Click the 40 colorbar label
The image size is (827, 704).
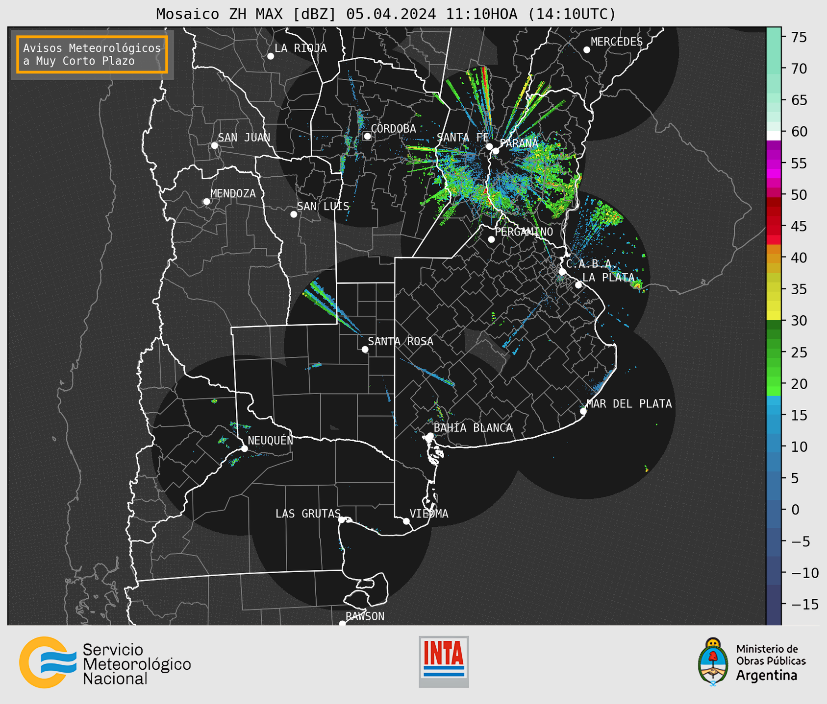[x=799, y=258]
